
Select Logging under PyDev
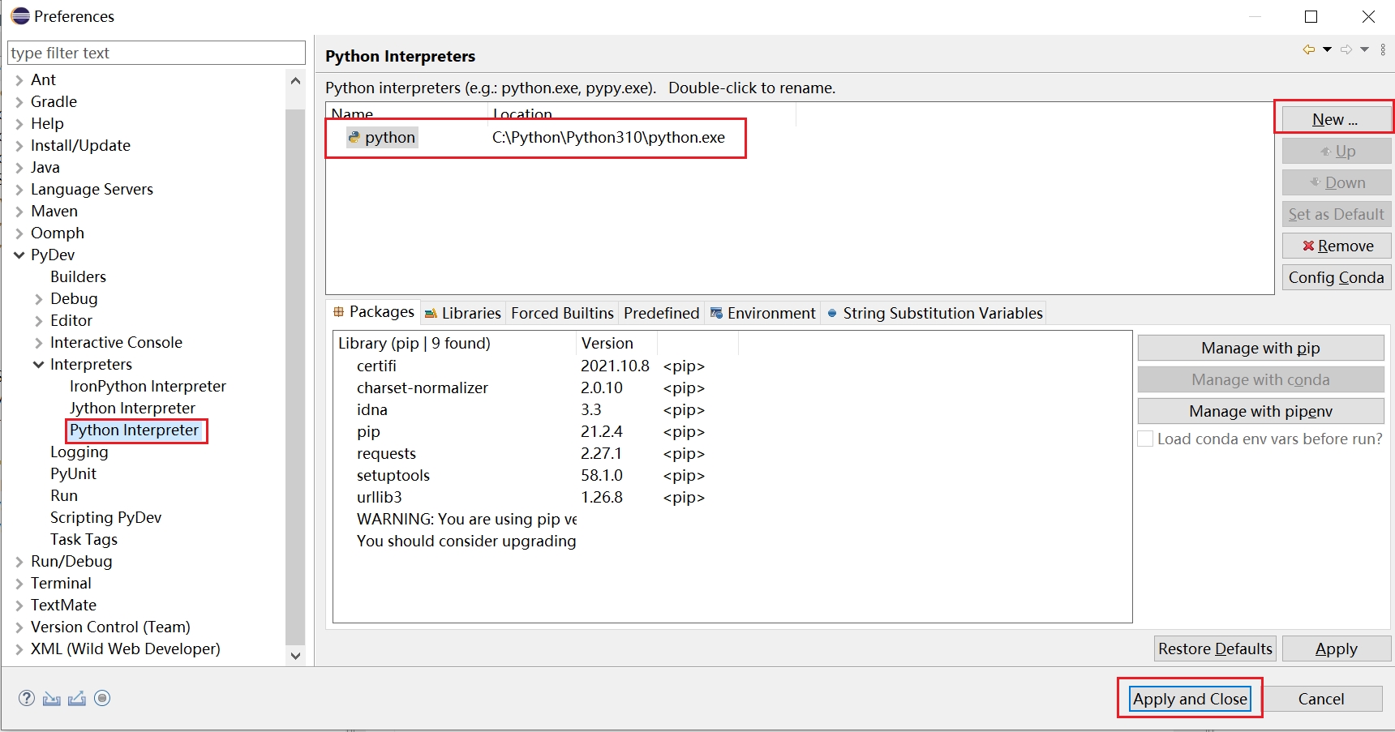79,452
